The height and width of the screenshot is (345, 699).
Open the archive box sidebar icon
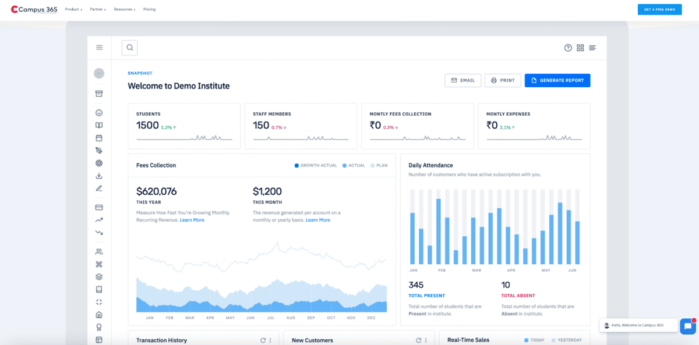click(99, 94)
